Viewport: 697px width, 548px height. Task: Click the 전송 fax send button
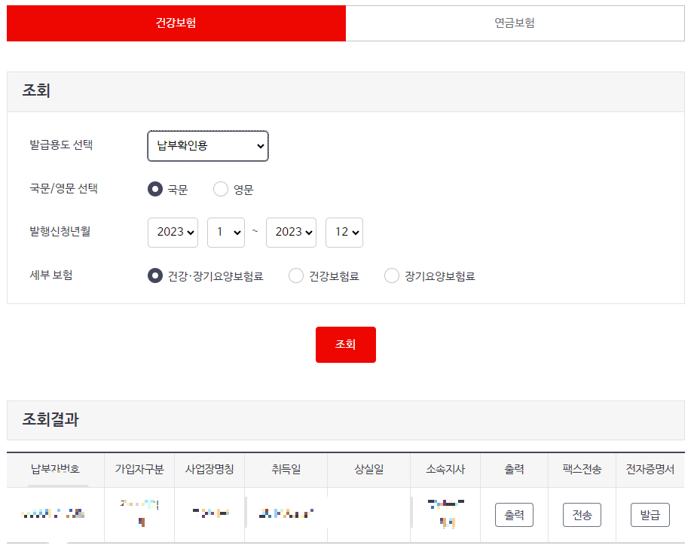[x=582, y=515]
